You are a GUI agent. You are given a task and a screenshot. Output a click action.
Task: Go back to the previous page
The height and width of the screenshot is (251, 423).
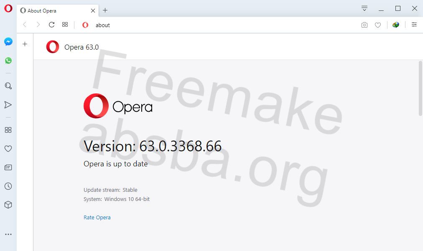coord(25,25)
